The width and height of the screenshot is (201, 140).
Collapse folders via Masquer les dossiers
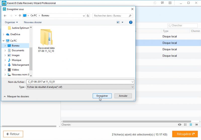[x=16, y=97]
